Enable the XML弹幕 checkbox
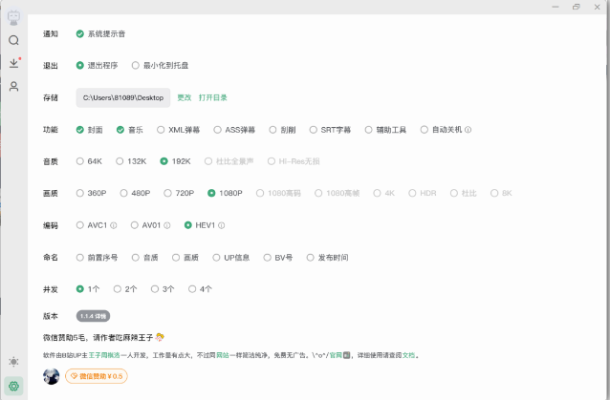 161,130
